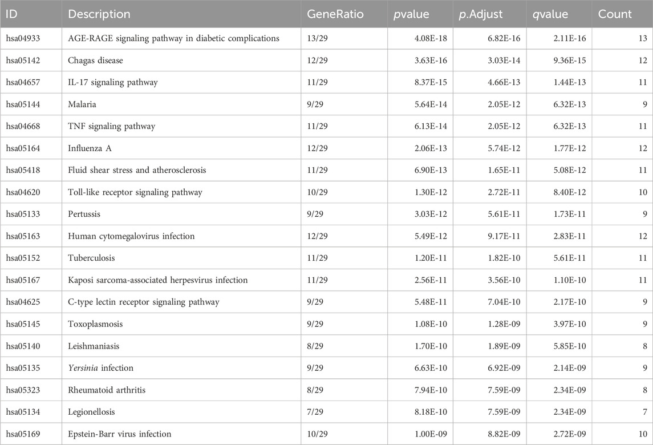Select the Influenza A cell
Screen dimensions: 653x445
tap(92, 148)
